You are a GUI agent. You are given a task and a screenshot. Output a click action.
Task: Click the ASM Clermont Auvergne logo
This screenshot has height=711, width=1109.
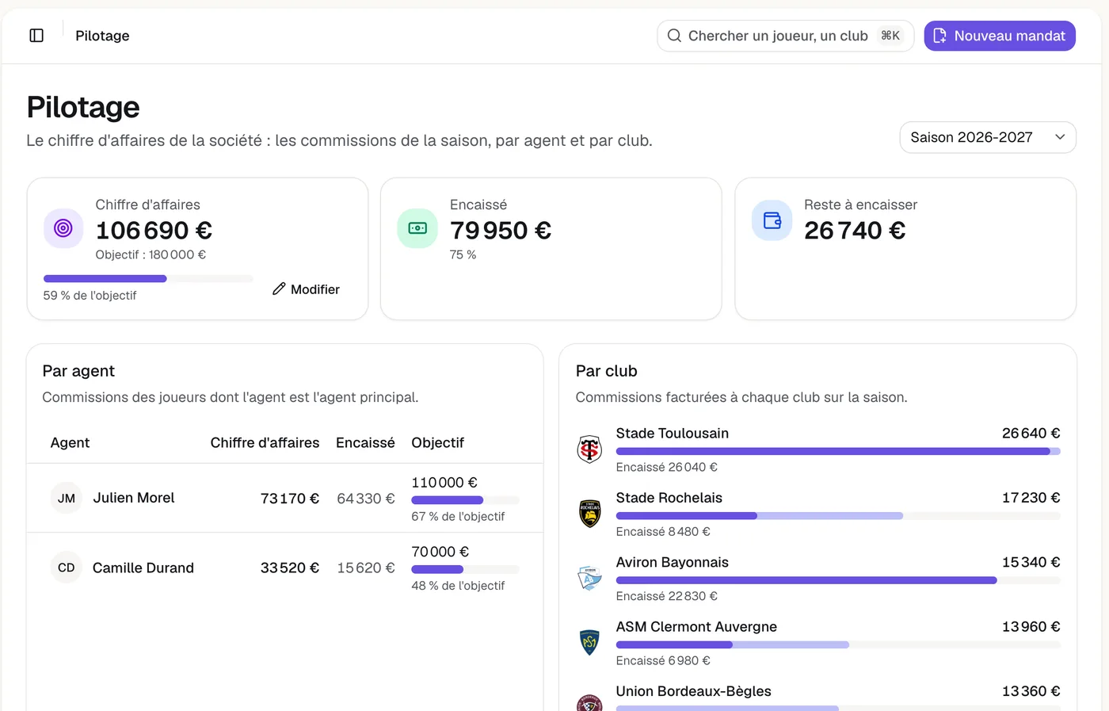[589, 643]
